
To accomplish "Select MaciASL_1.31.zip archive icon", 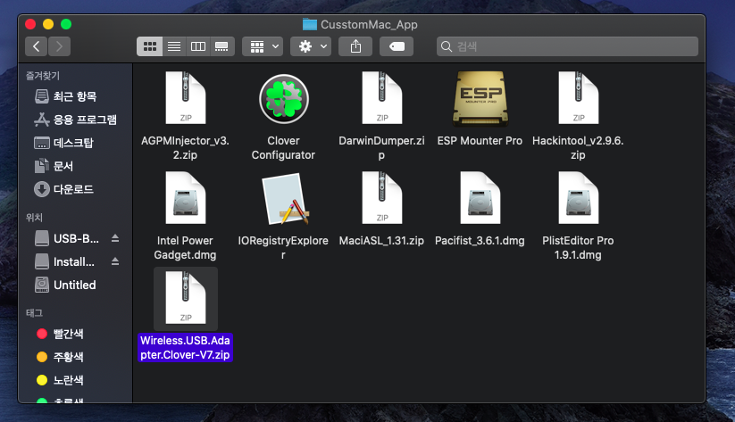I will pyautogui.click(x=381, y=198).
